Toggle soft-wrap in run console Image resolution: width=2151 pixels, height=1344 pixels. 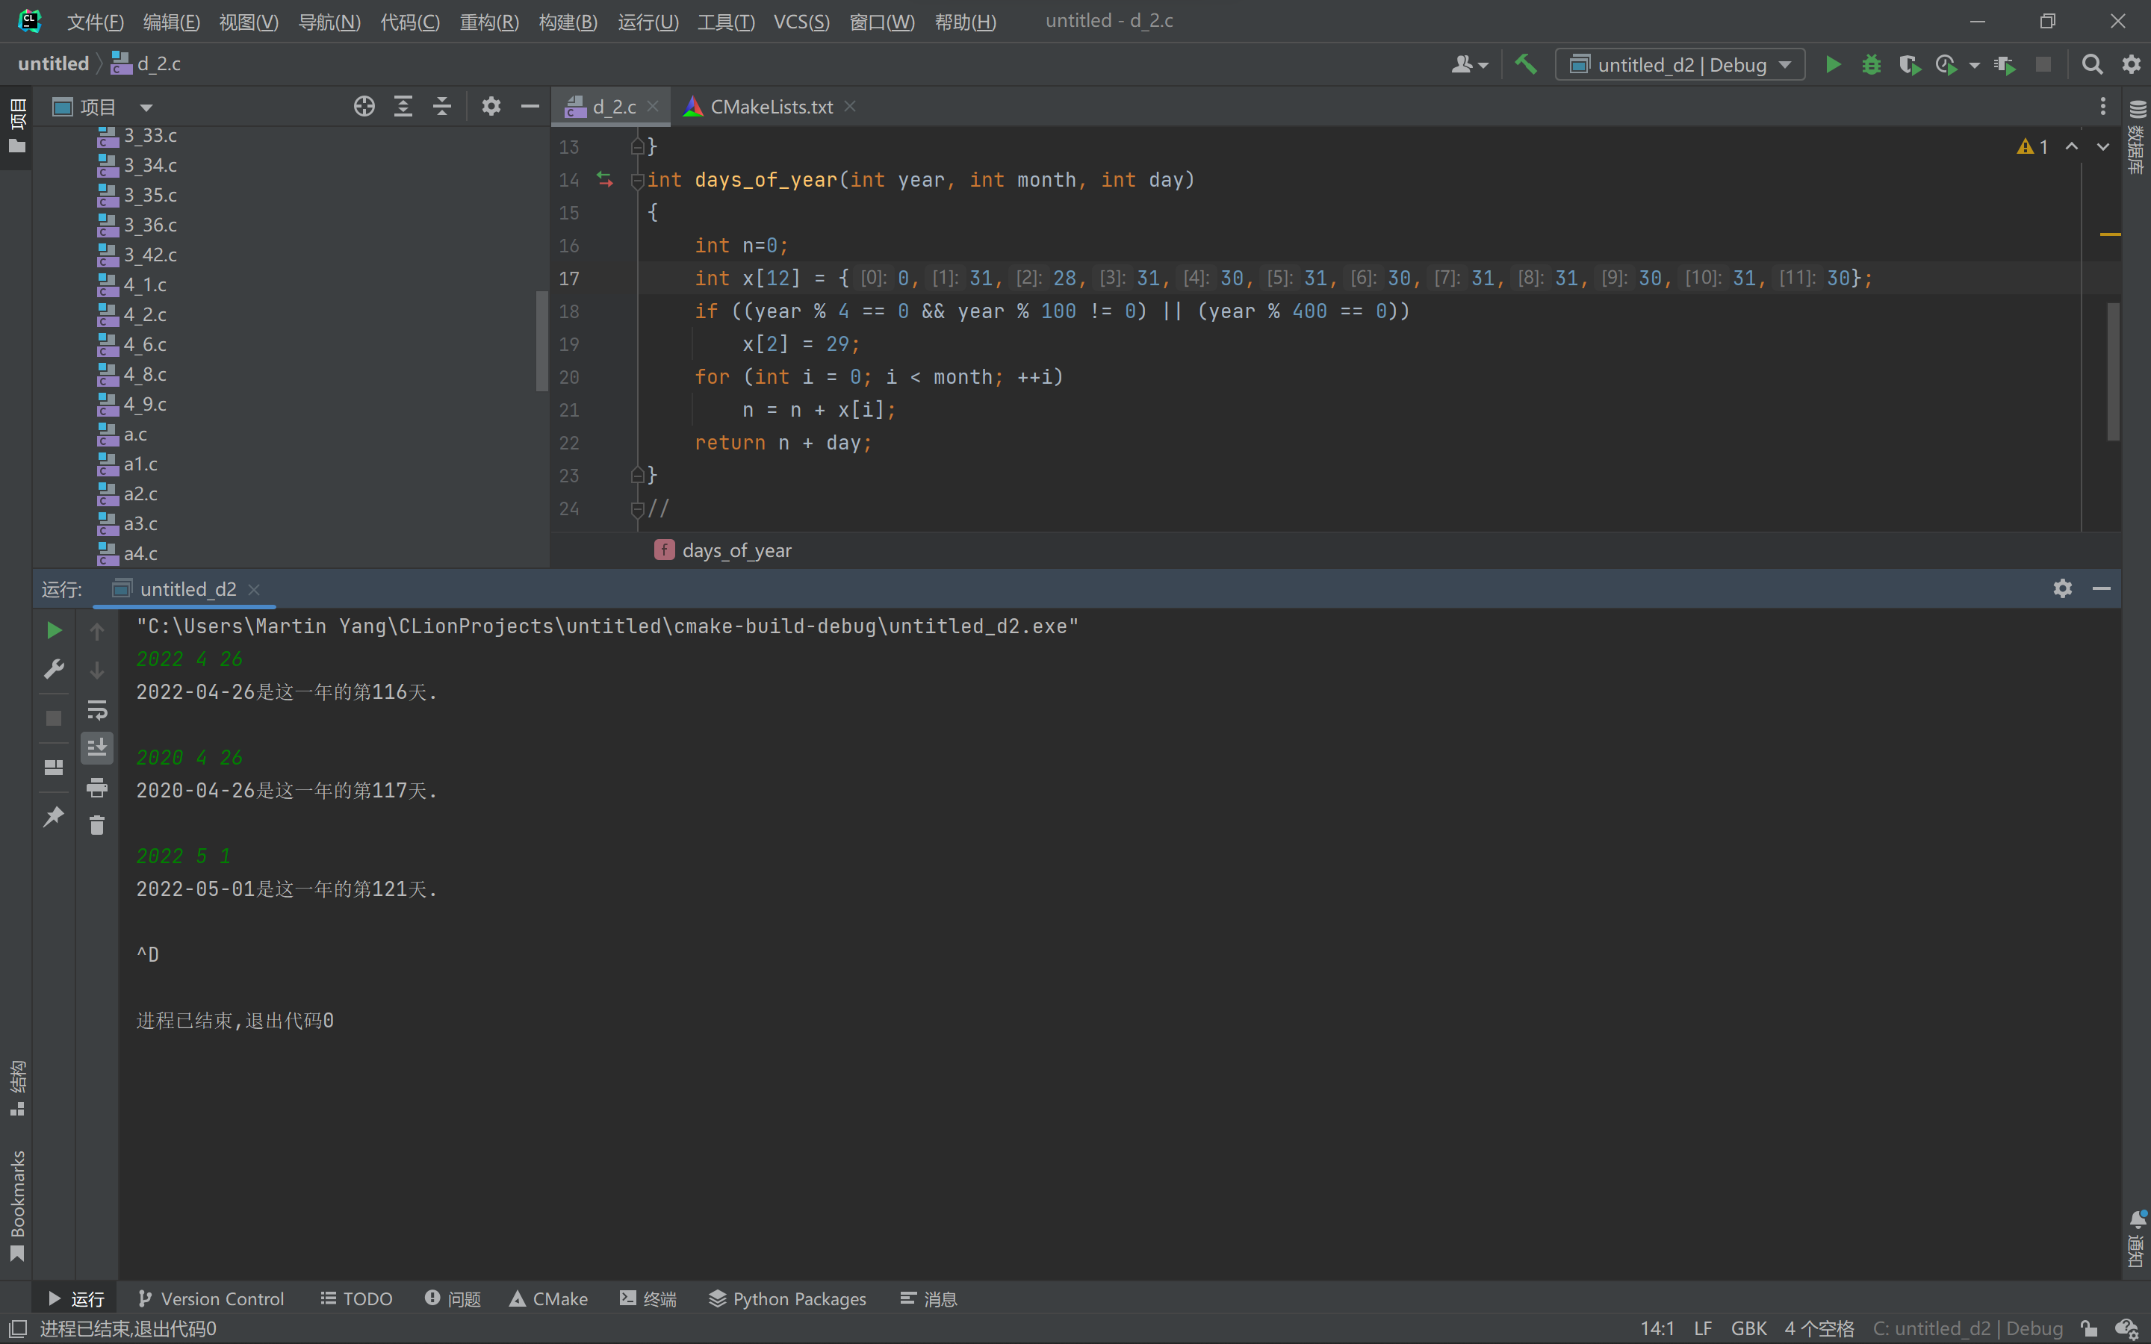click(x=97, y=709)
